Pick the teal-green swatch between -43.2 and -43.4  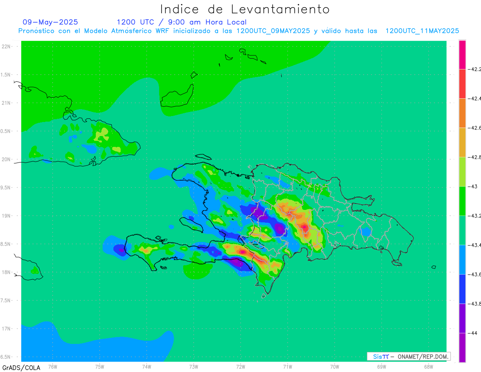click(462, 230)
